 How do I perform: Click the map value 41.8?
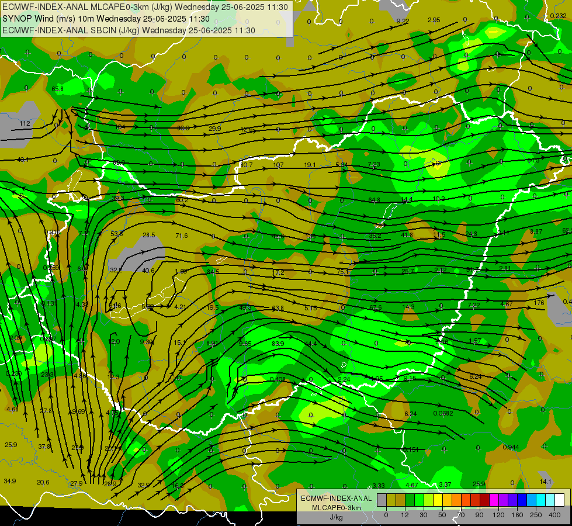pyautogui.click(x=407, y=235)
